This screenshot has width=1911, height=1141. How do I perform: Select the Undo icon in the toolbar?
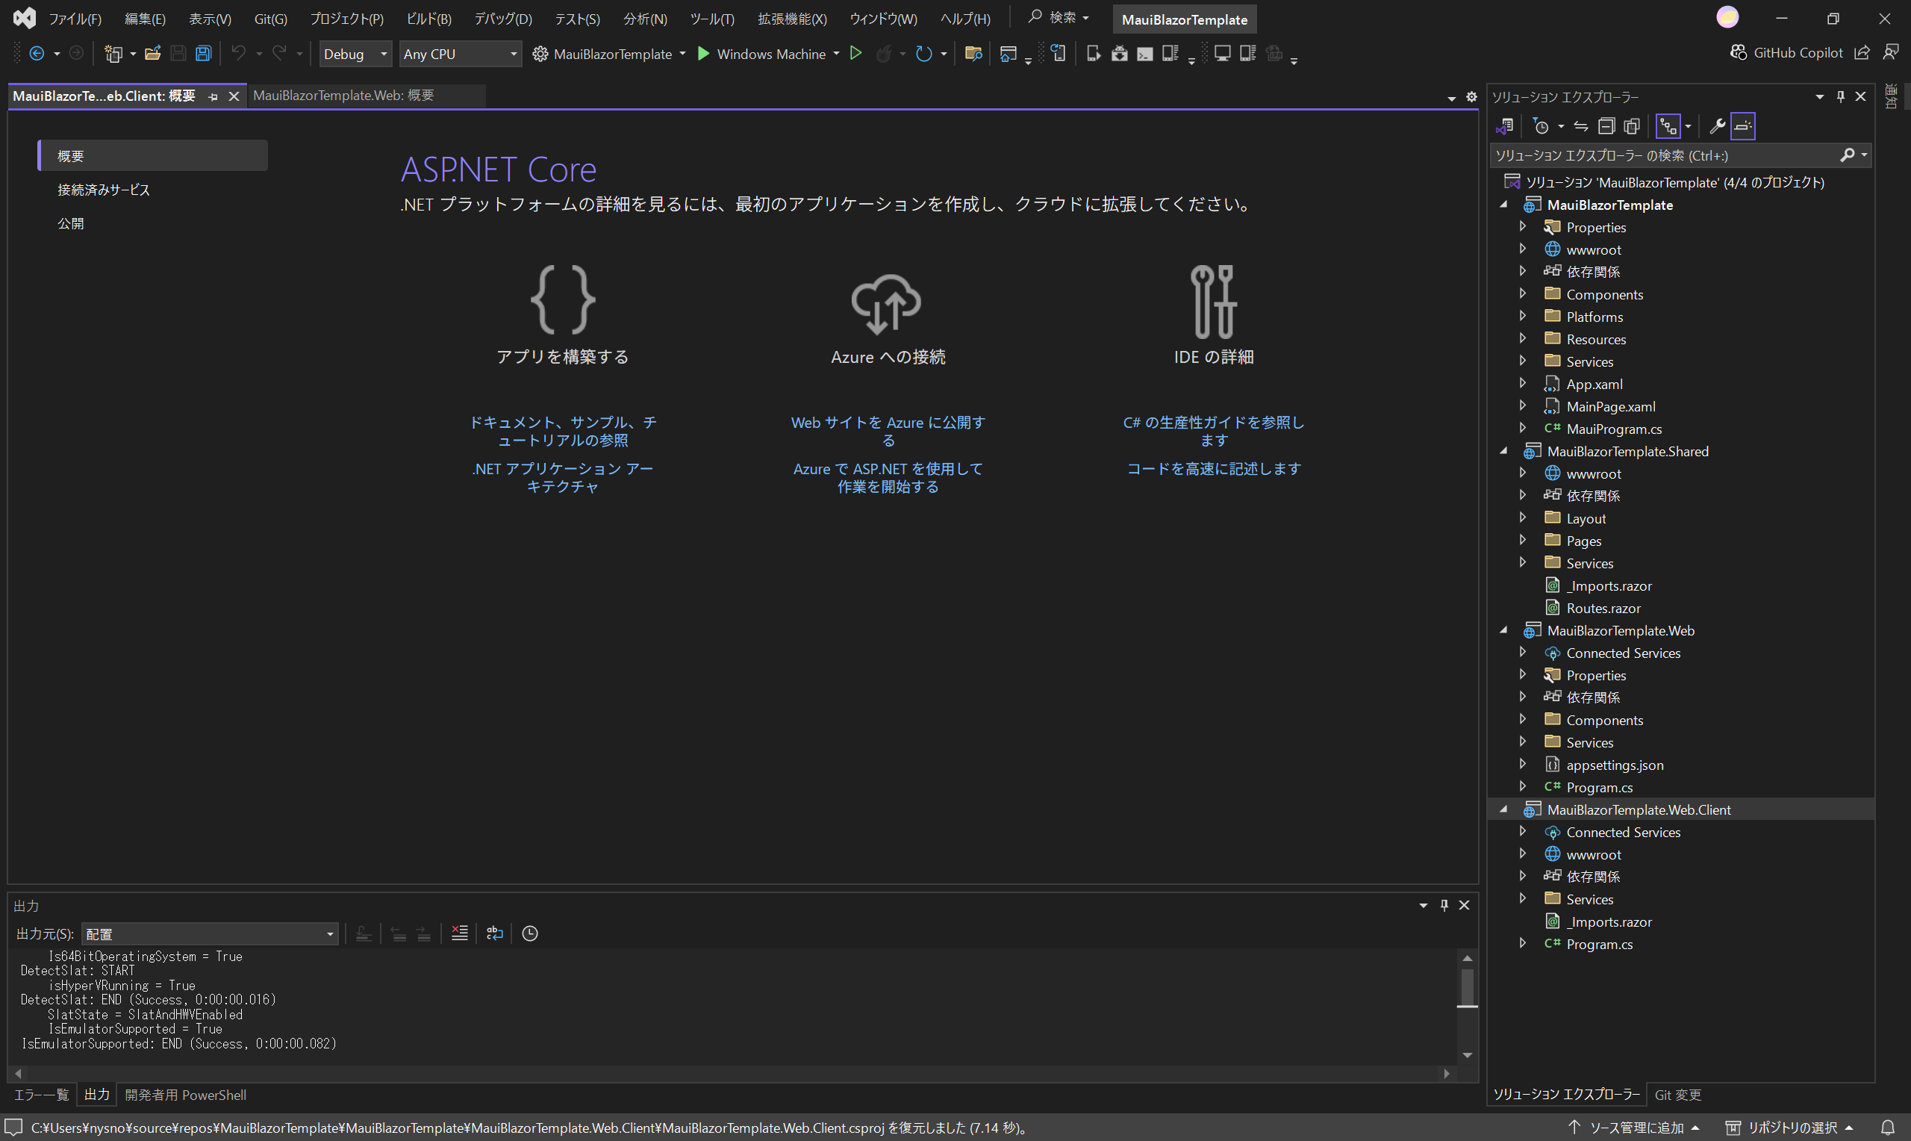pyautogui.click(x=239, y=53)
